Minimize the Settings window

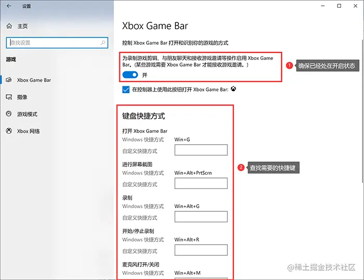(x=323, y=6)
